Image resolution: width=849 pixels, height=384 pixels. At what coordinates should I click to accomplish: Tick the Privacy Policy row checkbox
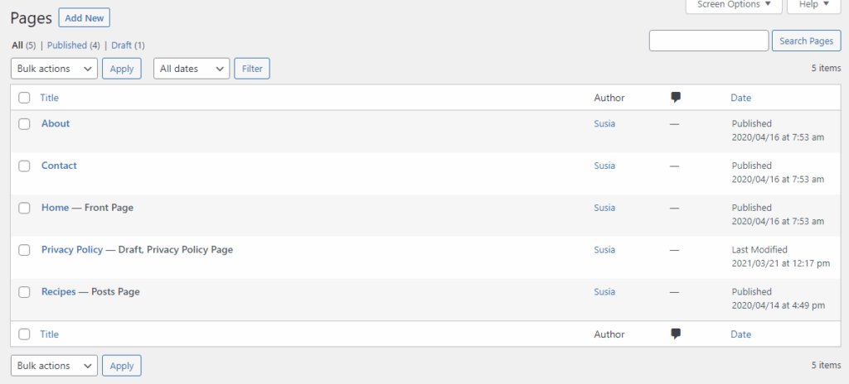pos(25,250)
